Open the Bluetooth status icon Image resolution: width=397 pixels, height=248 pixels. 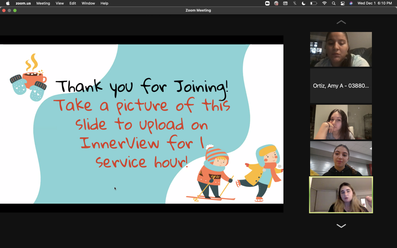click(295, 3)
